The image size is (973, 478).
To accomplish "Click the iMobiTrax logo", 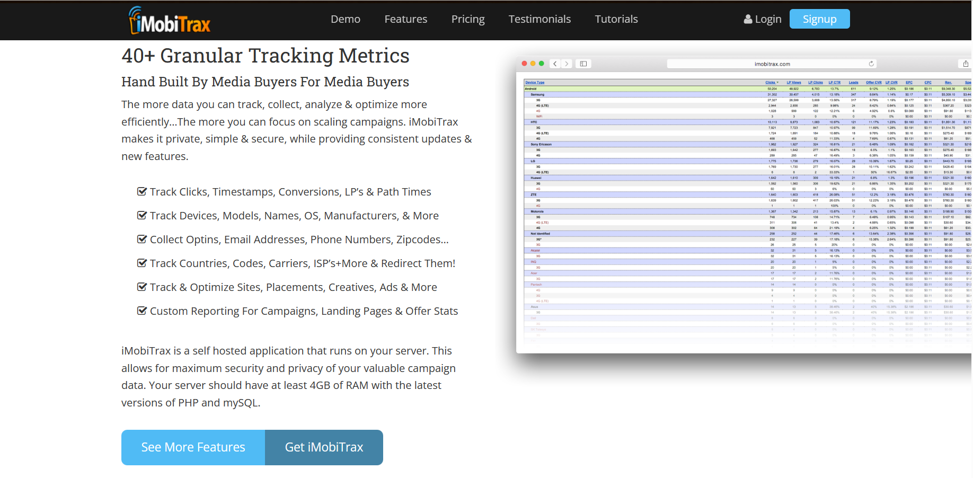I will tap(170, 21).
